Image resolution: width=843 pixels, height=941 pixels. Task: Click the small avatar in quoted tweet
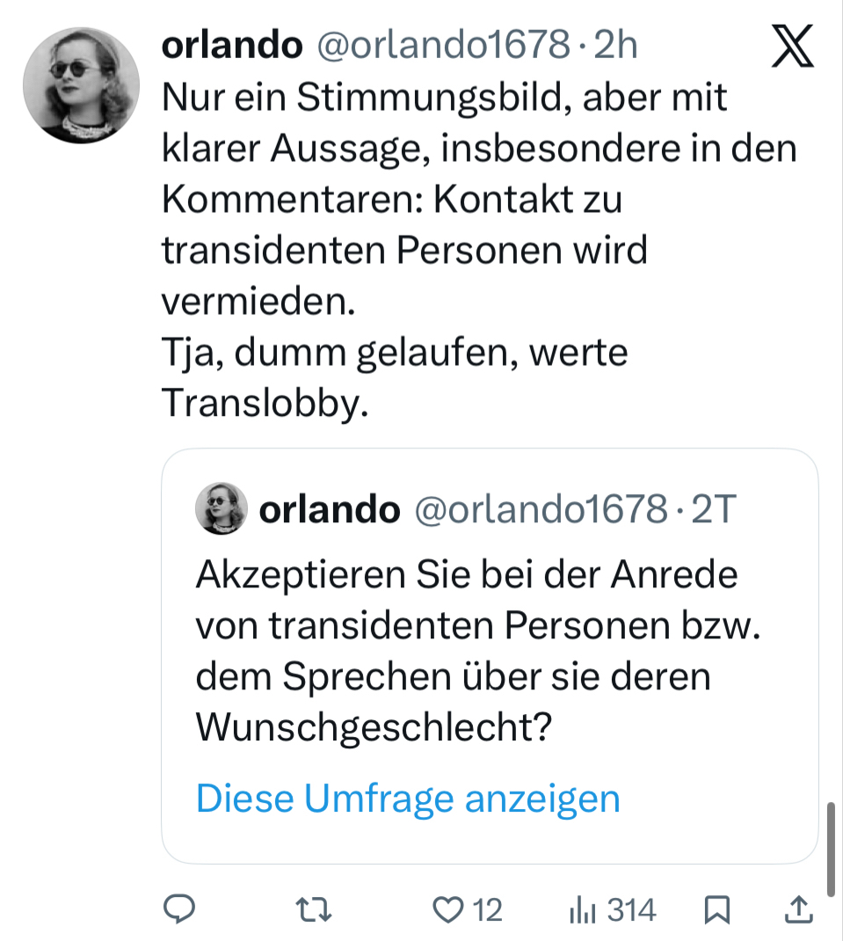[221, 507]
